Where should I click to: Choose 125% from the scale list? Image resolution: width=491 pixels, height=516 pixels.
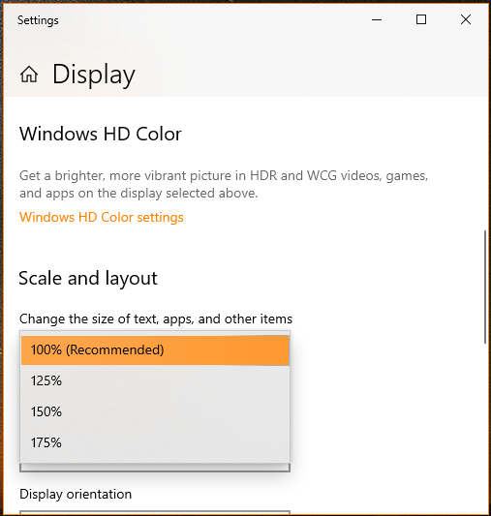click(155, 381)
